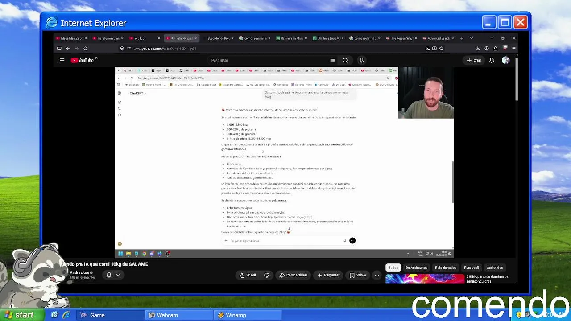Open the CHINA perto de dominar title
The width and height of the screenshot is (571, 321).
488,279
